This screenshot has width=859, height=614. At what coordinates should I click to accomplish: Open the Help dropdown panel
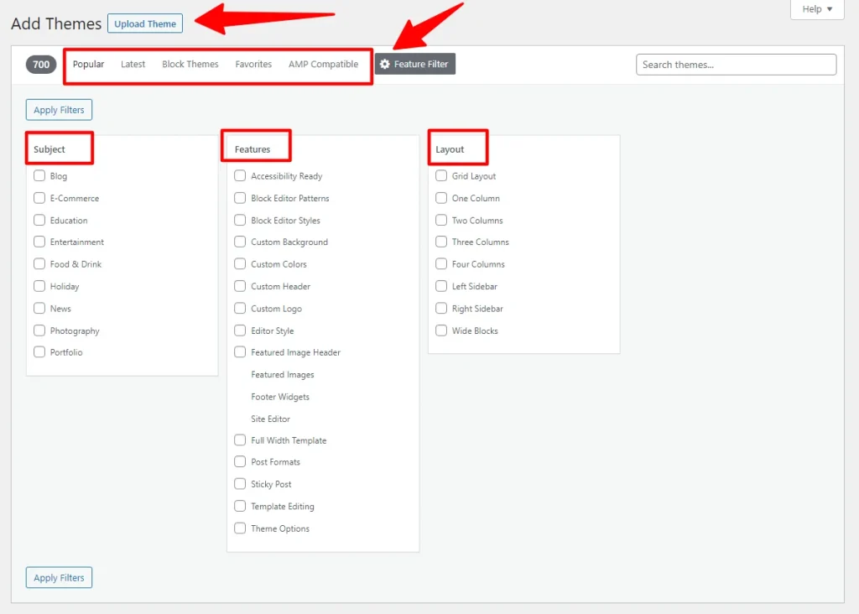(x=815, y=9)
